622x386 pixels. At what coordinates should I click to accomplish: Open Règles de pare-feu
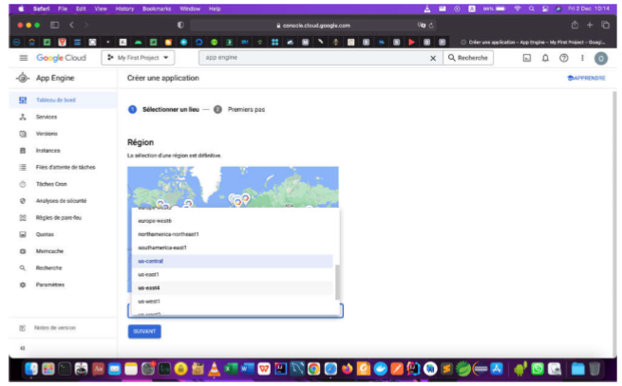[59, 217]
